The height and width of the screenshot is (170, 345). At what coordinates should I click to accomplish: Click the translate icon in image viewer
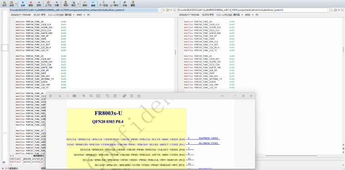(124, 96)
